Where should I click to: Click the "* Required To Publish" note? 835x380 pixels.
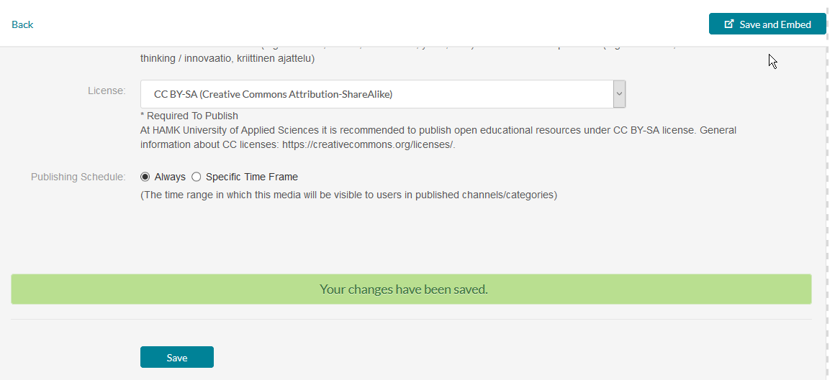click(x=189, y=116)
